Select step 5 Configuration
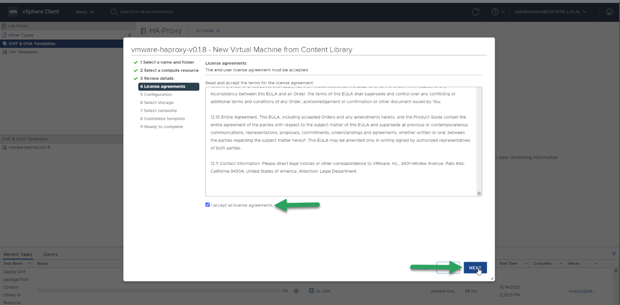 (156, 95)
